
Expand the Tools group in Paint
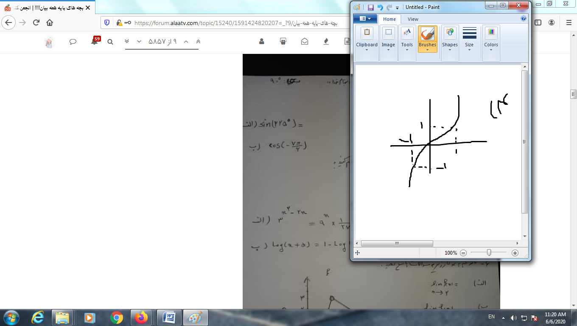tap(407, 43)
